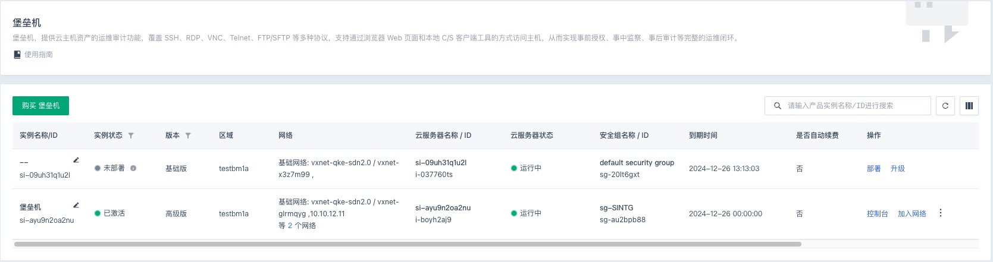
Task: Click the edit pencil beside 堡垒机 instance name
Action: (76, 205)
